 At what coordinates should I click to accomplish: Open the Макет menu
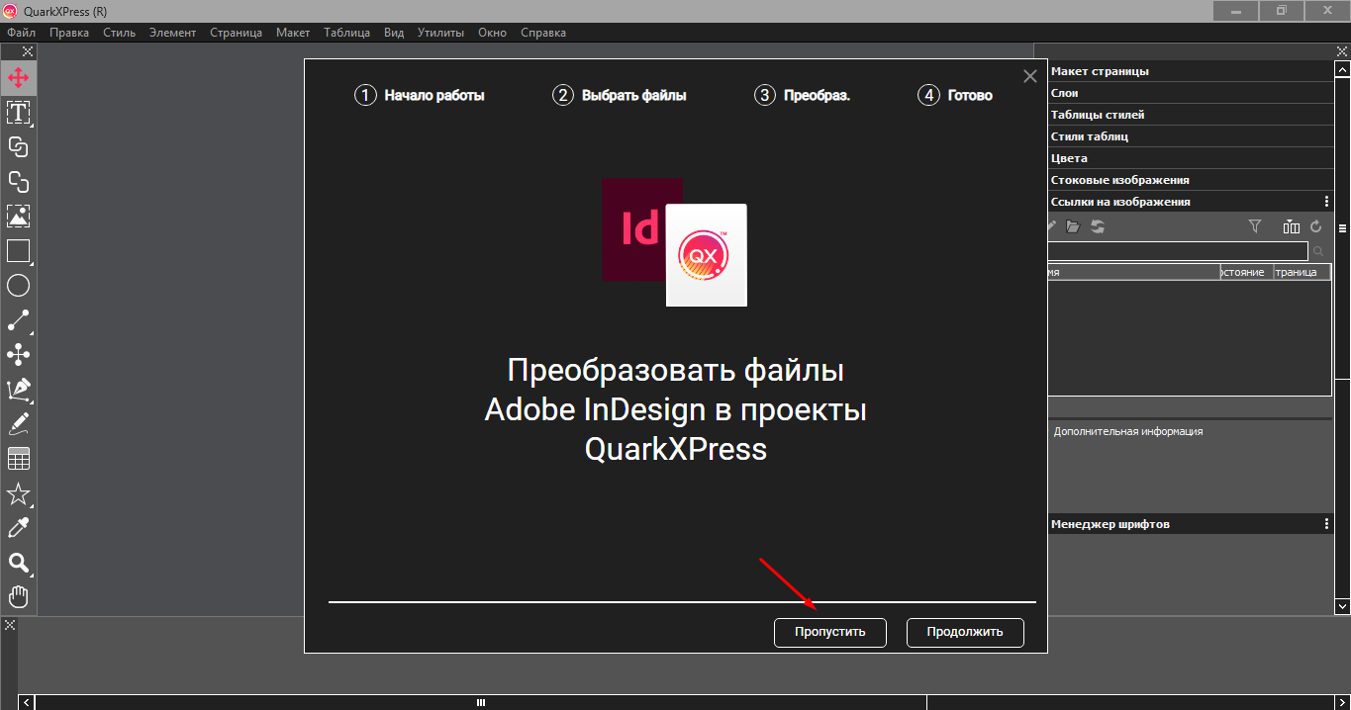click(293, 33)
